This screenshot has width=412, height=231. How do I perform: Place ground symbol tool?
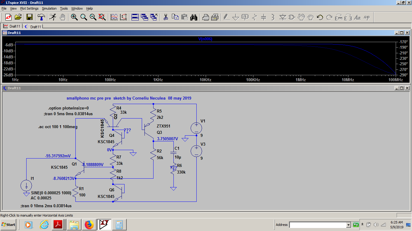(x=236, y=17)
